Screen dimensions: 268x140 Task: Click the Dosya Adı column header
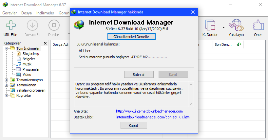pos(60,44)
